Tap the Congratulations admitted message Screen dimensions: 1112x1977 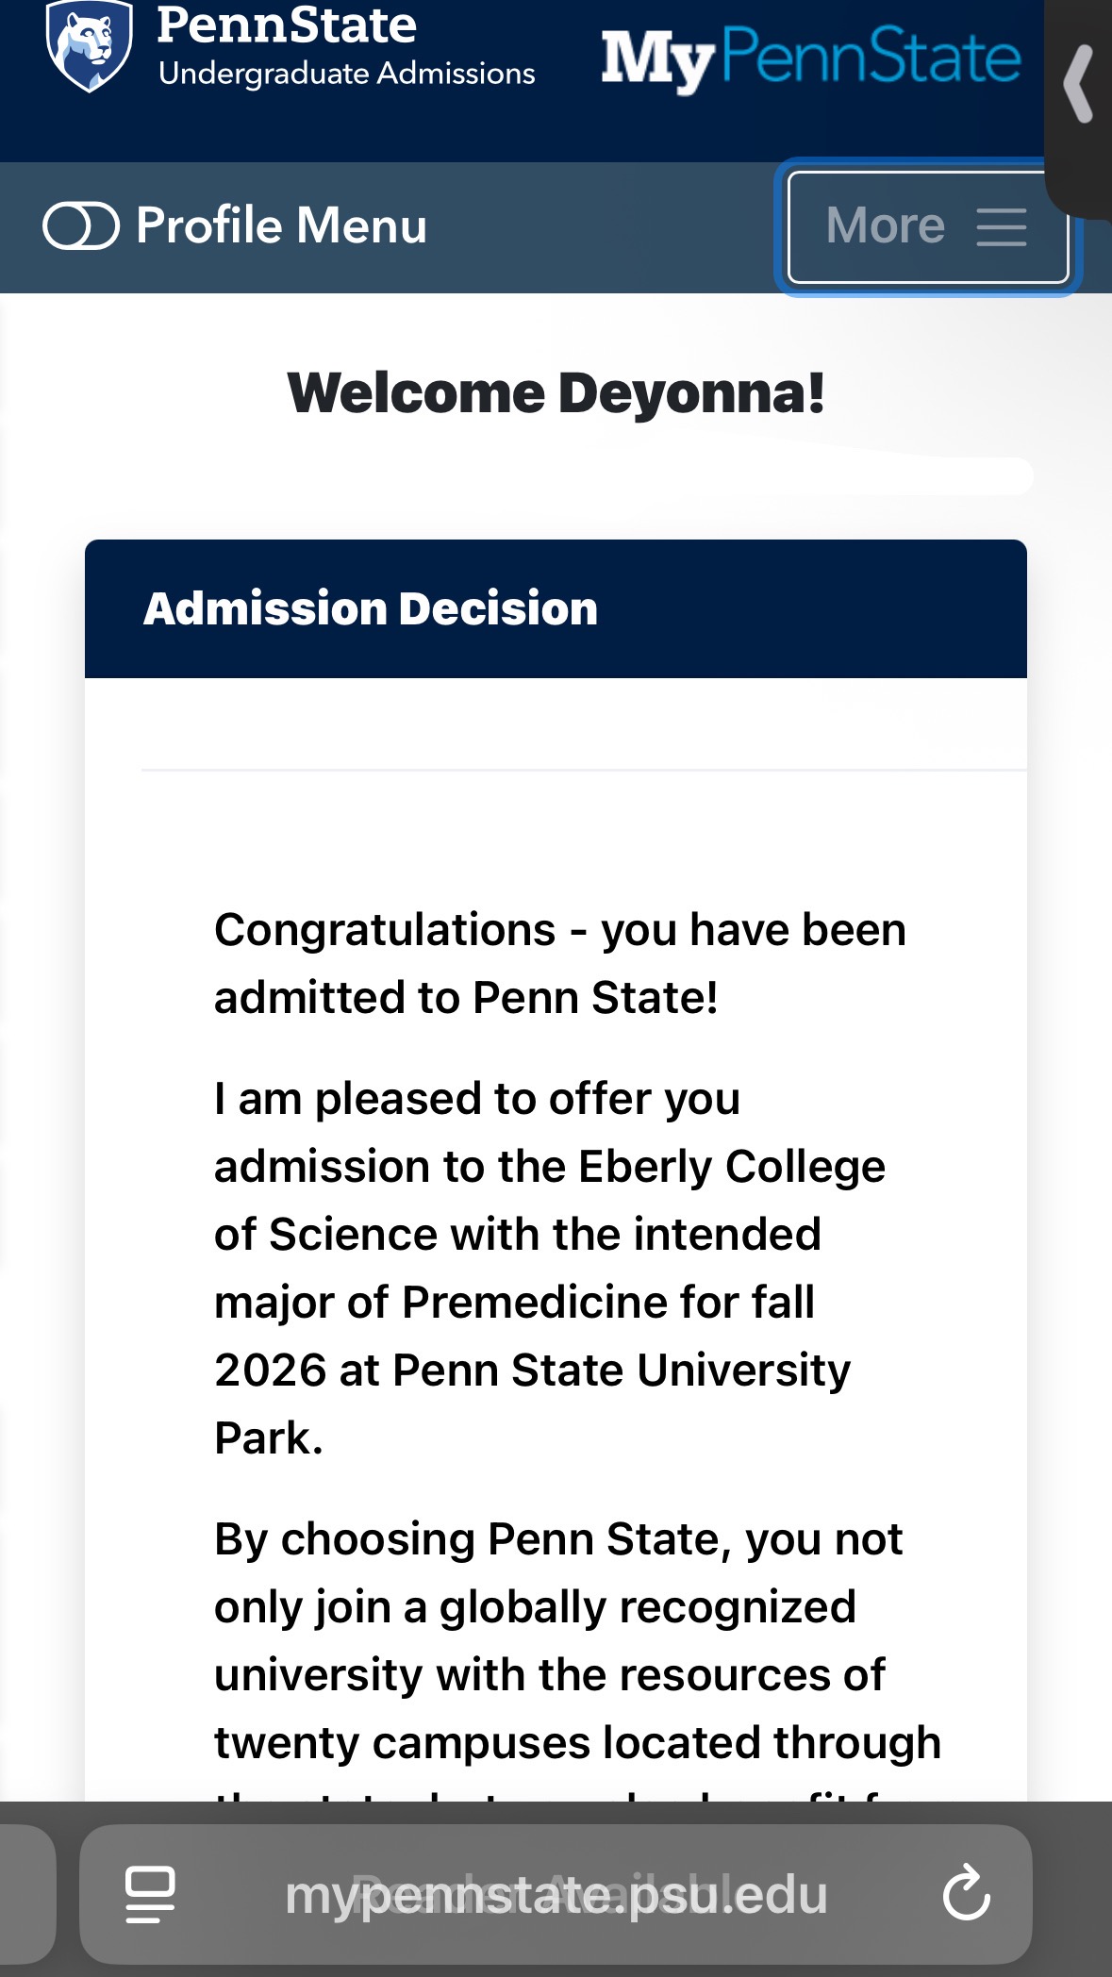pos(559,963)
